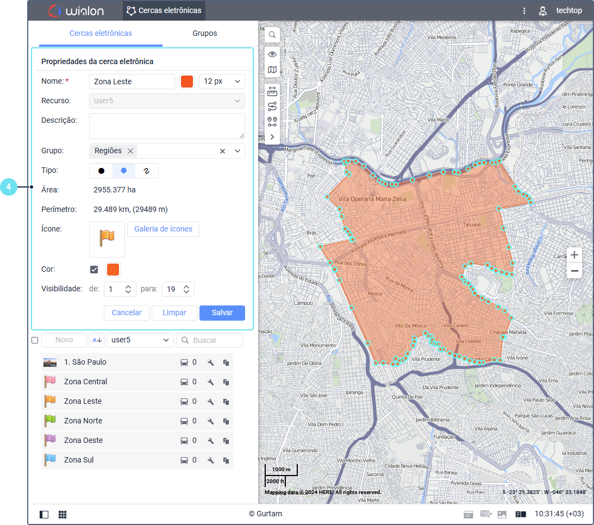Open the routing tool on the map

point(272,107)
